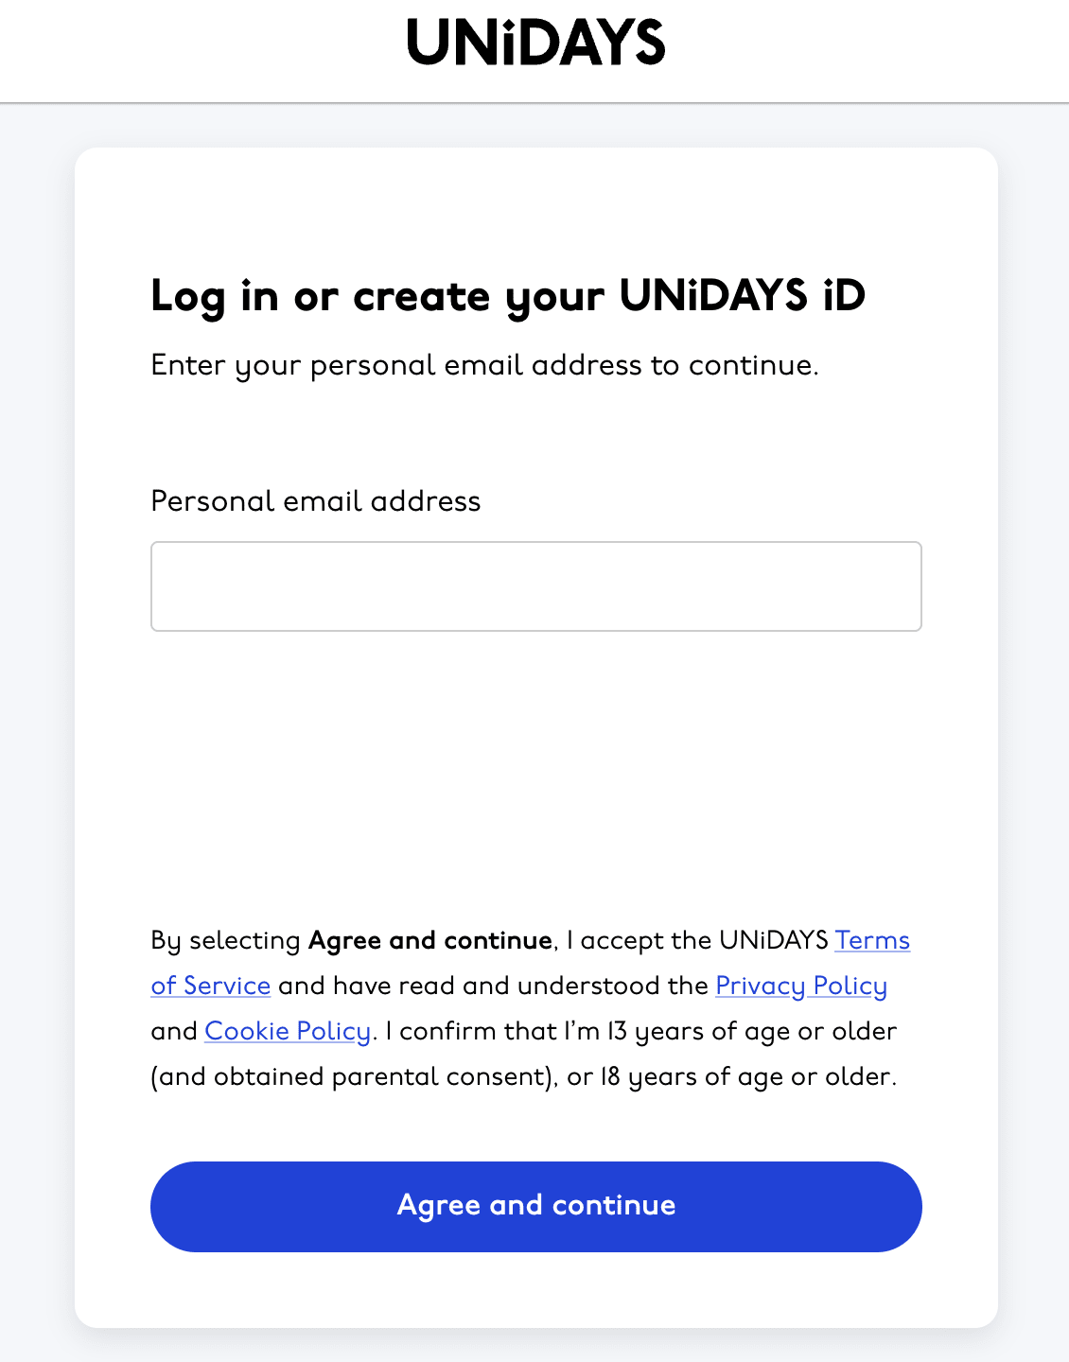Viewport: 1069px width, 1362px height.
Task: Click "and have read and understood the" text
Action: pos(492,986)
